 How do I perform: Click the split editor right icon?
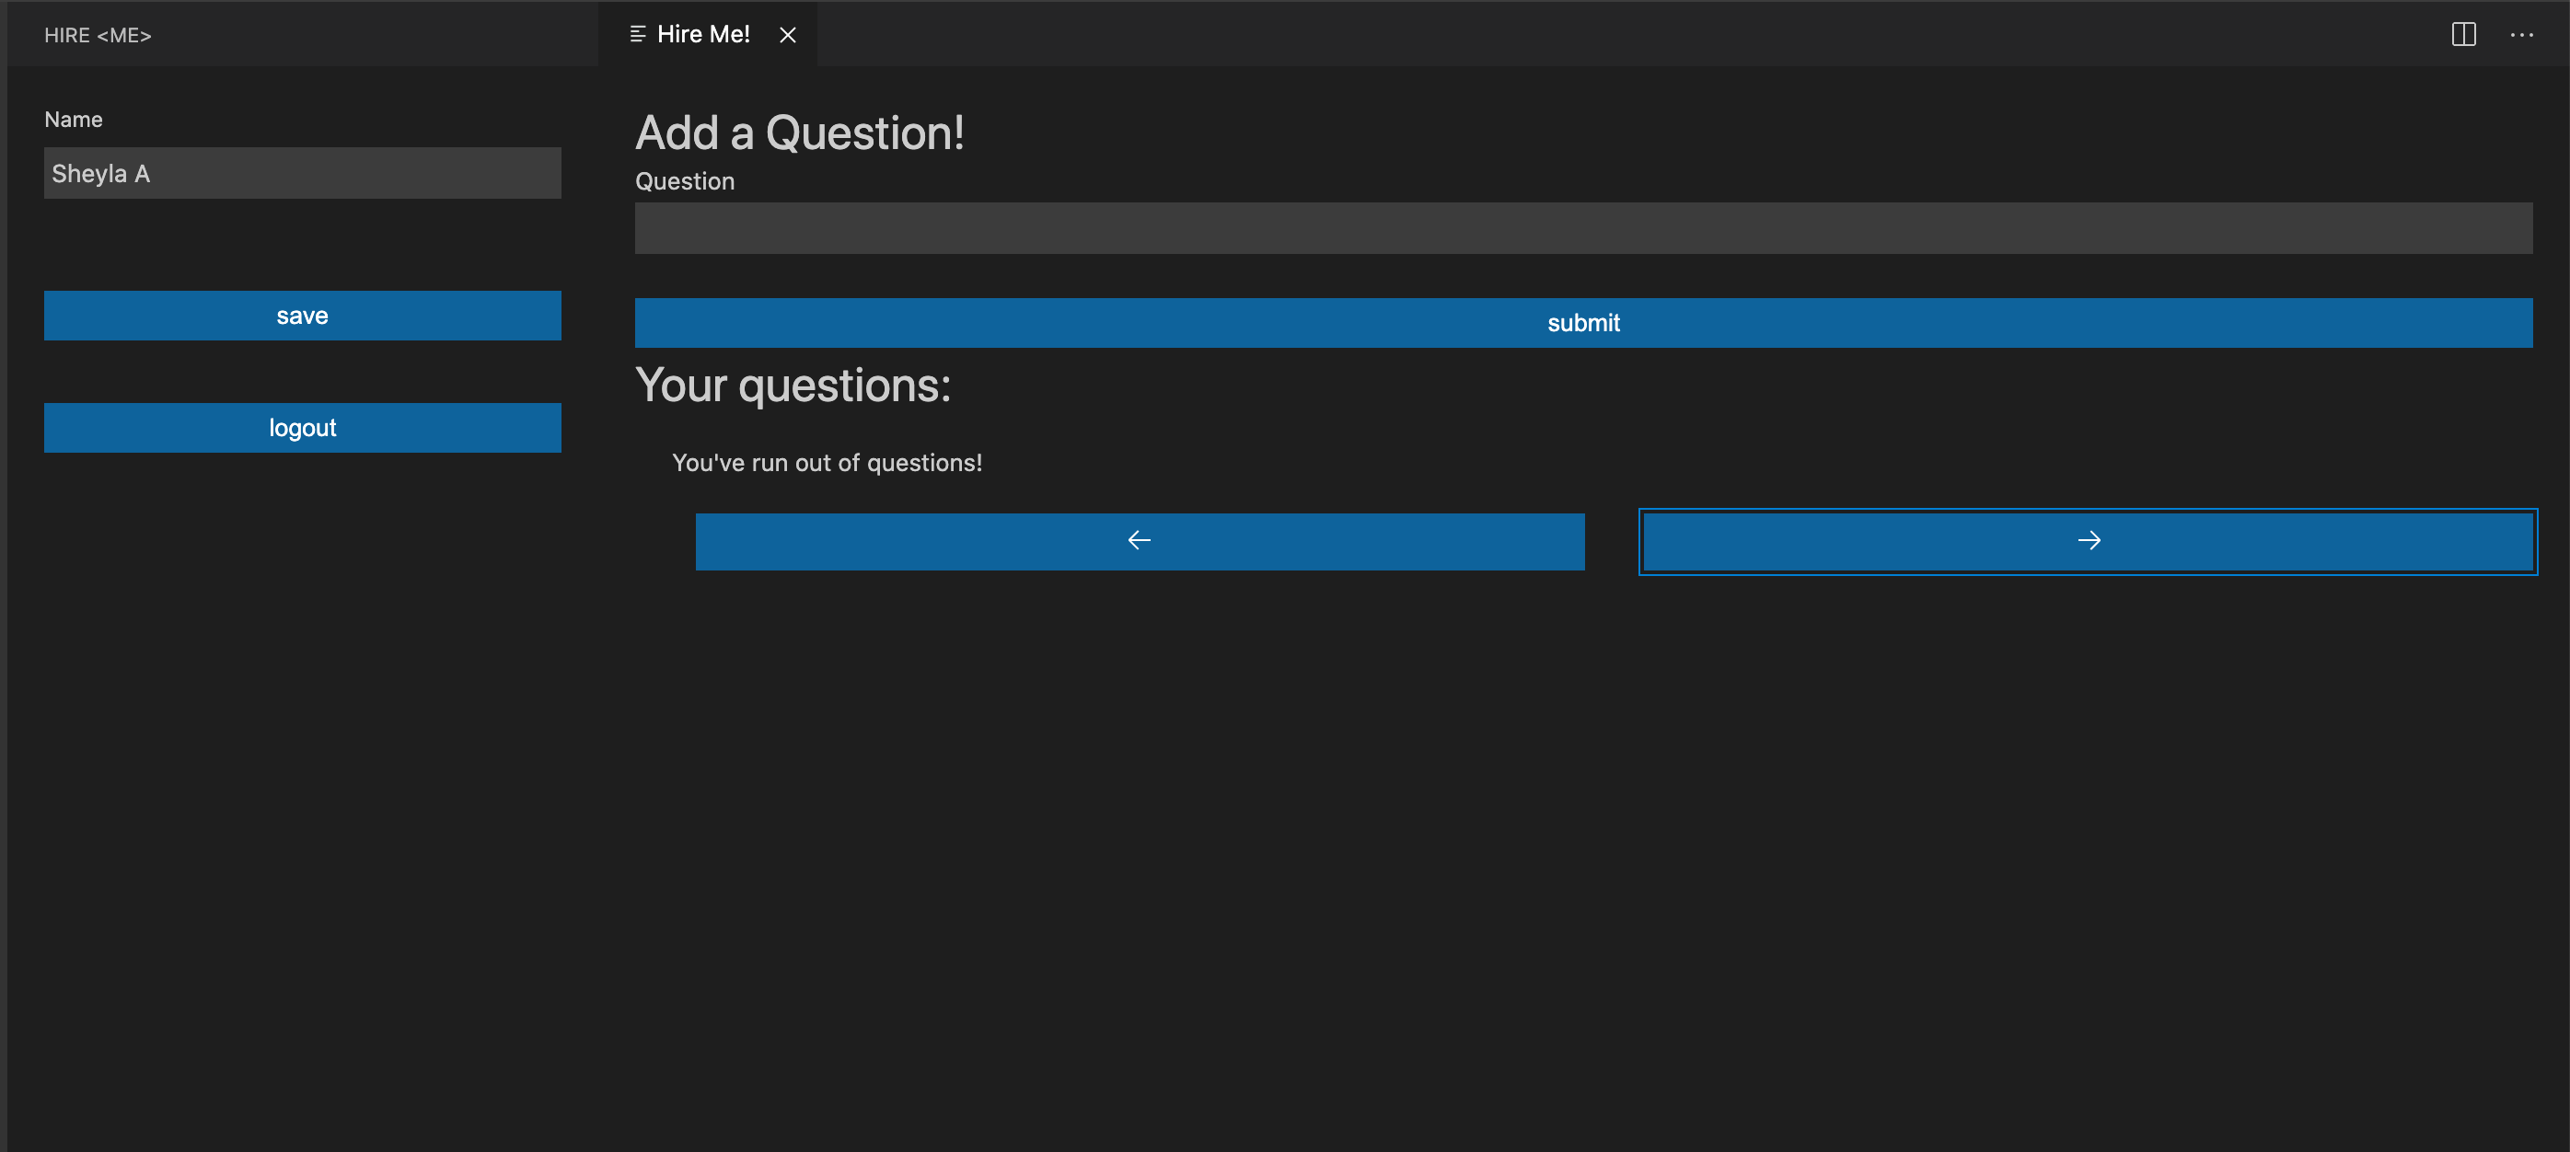pyautogui.click(x=2462, y=35)
